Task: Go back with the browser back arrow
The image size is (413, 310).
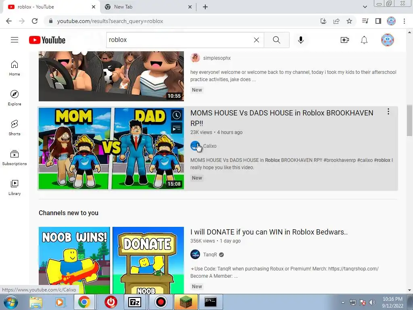Action: [9, 21]
